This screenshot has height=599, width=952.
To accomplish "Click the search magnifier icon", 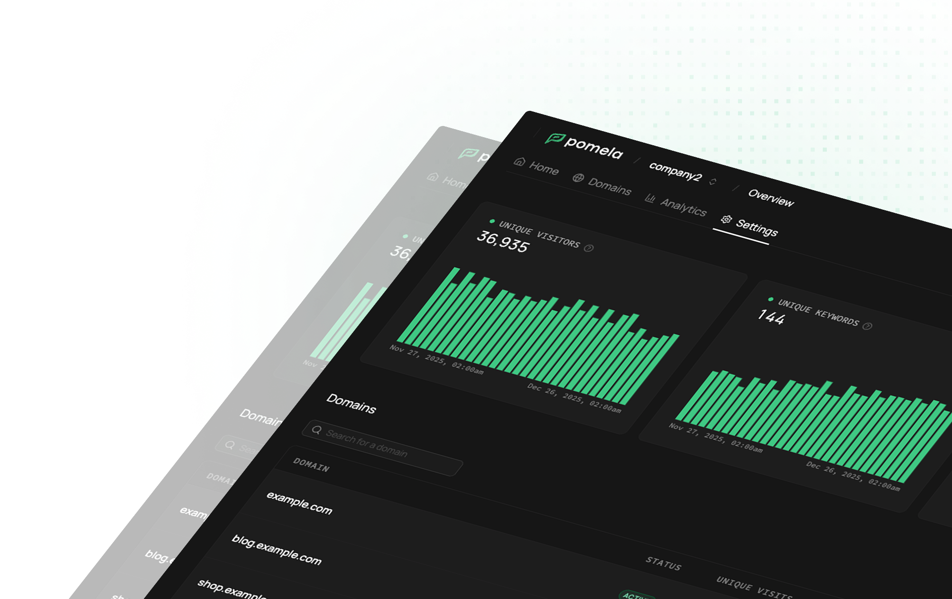I will click(316, 430).
